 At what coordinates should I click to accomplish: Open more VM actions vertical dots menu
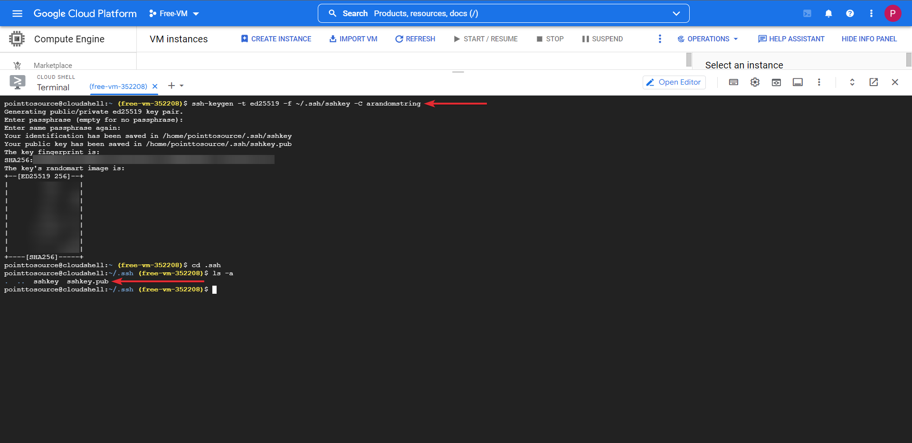tap(660, 39)
